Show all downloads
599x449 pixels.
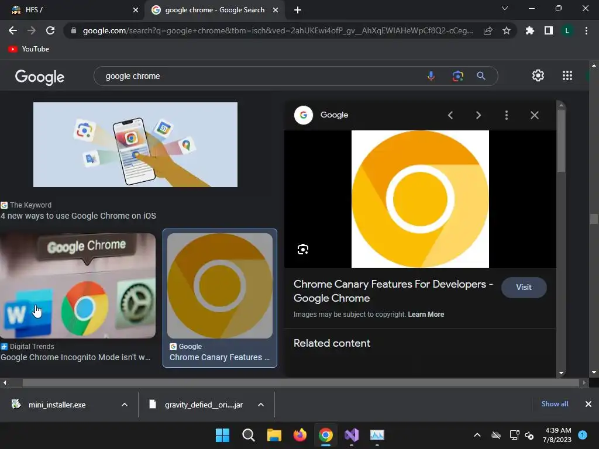pyautogui.click(x=555, y=404)
